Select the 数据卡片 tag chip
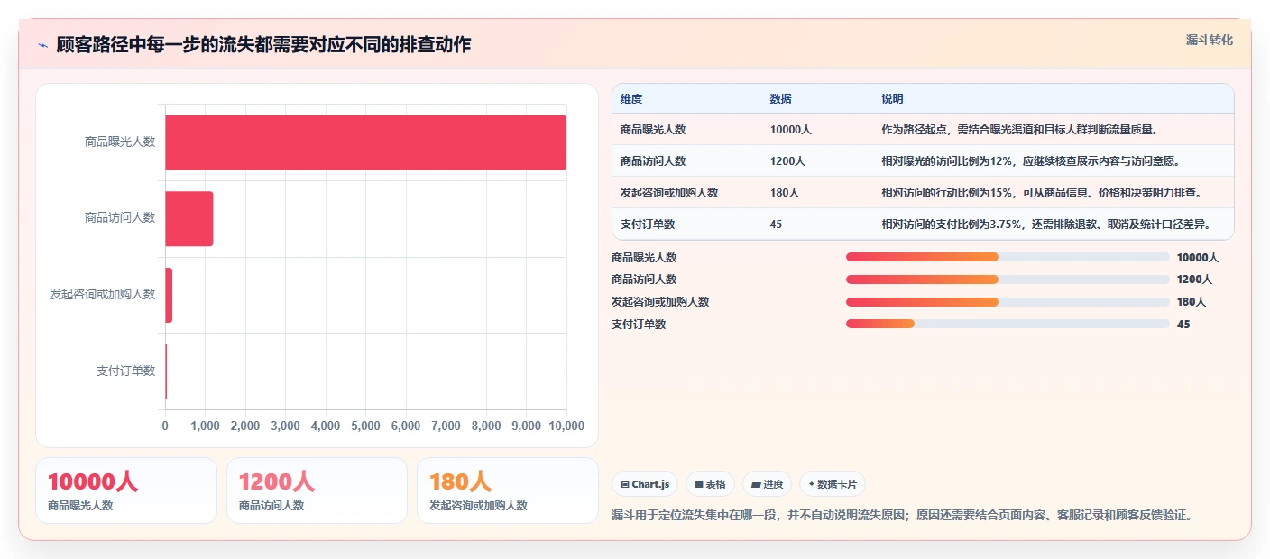This screenshot has height=559, width=1270. point(832,484)
